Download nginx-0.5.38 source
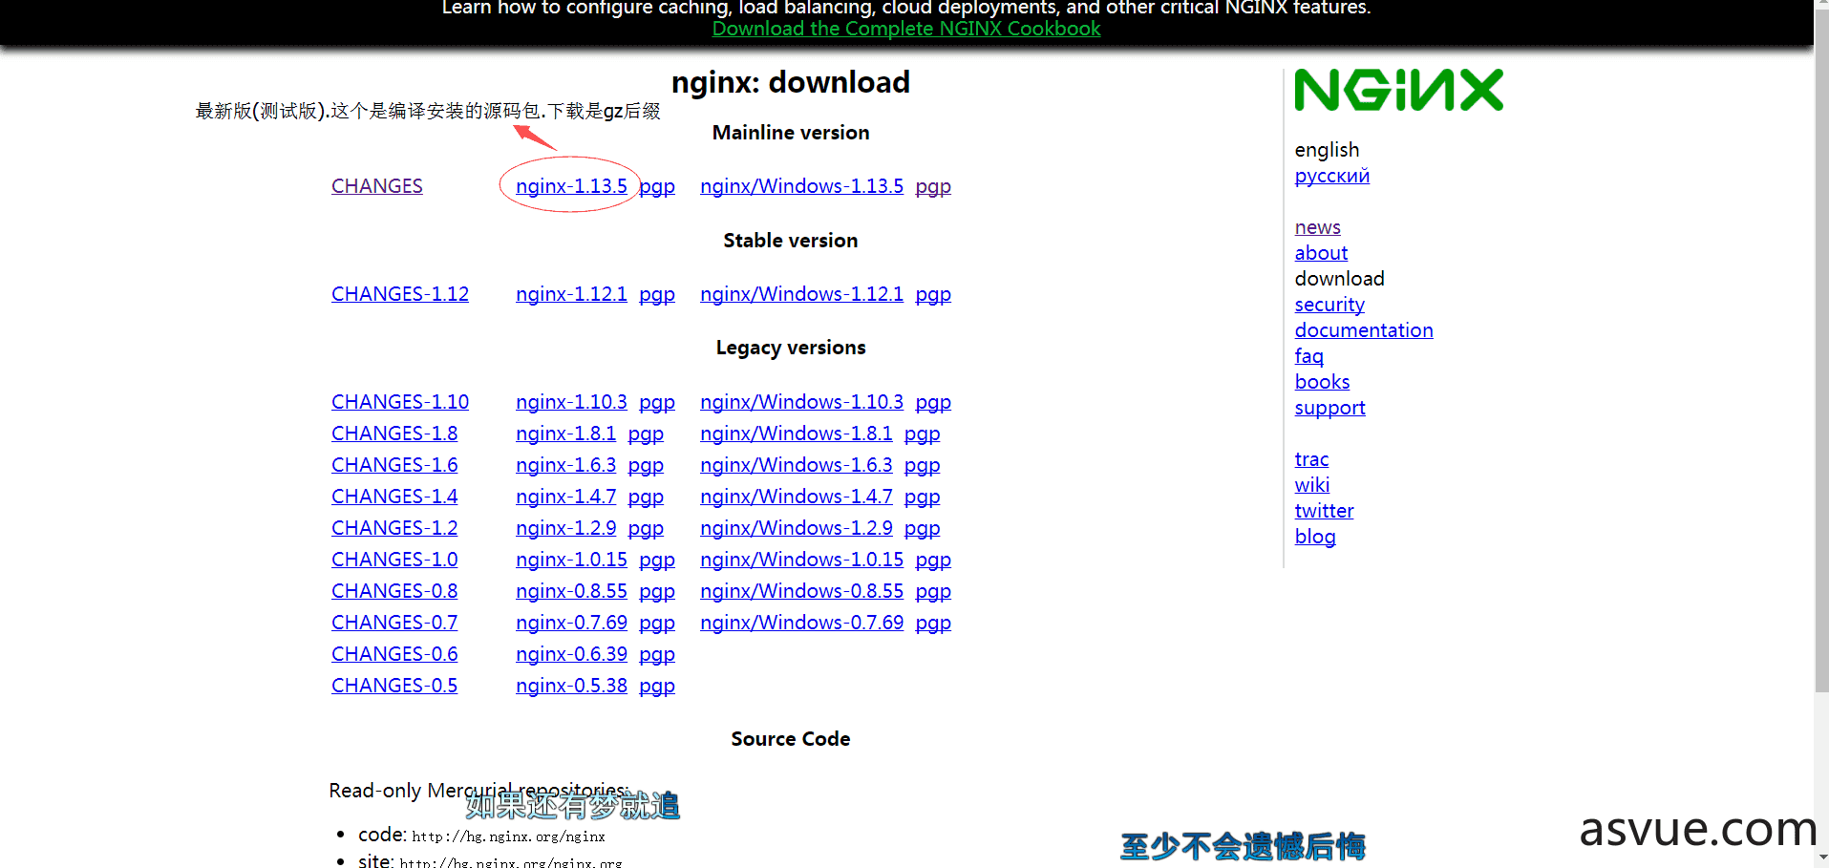The width and height of the screenshot is (1829, 868). [571, 686]
